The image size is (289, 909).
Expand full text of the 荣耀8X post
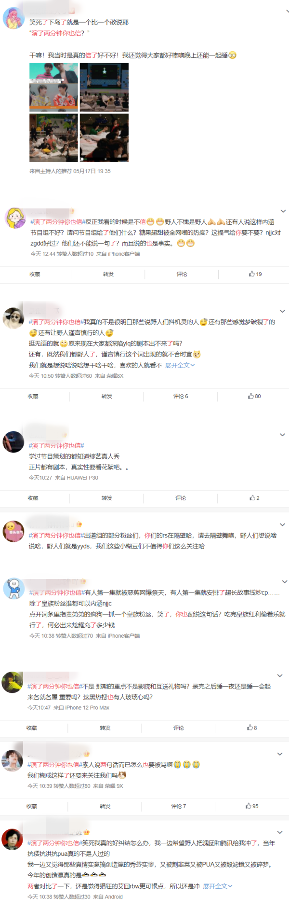180,365
